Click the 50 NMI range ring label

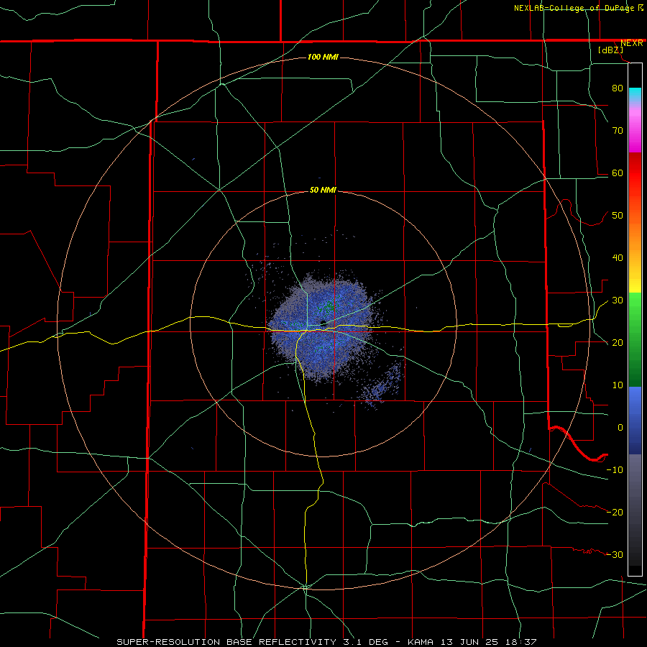pyautogui.click(x=323, y=190)
